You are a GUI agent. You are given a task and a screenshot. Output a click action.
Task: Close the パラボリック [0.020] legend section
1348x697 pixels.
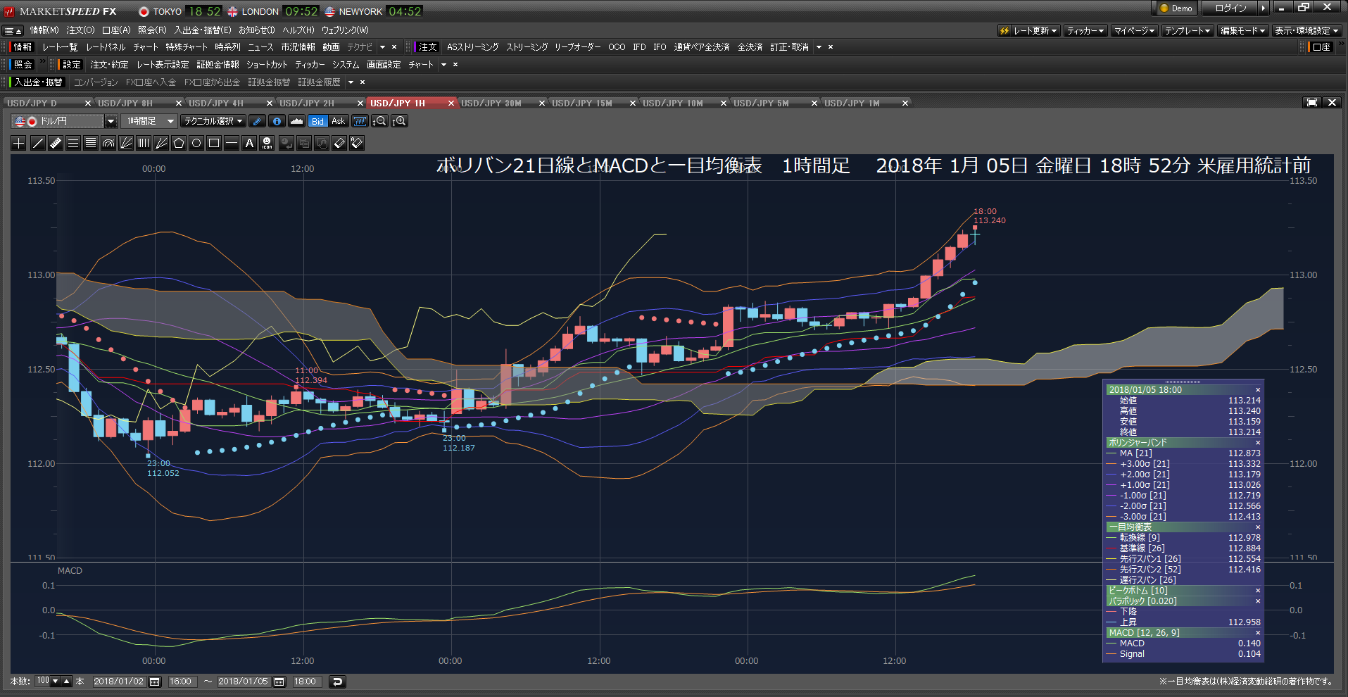click(x=1258, y=601)
